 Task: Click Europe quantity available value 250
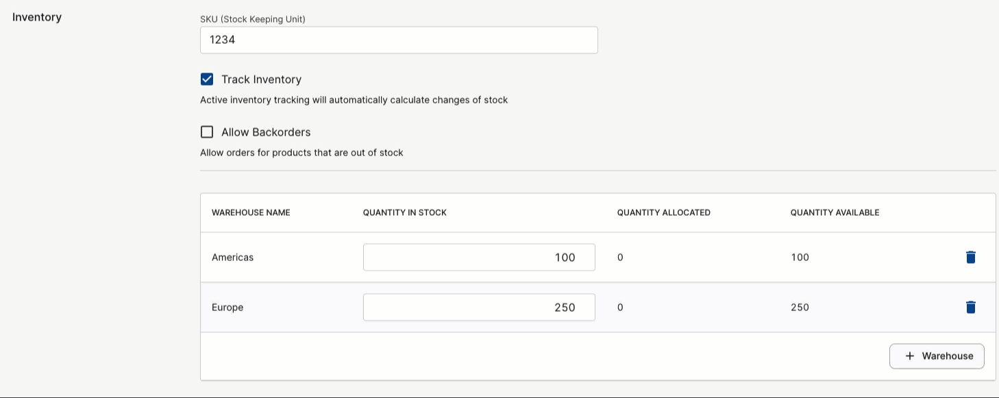tap(800, 308)
